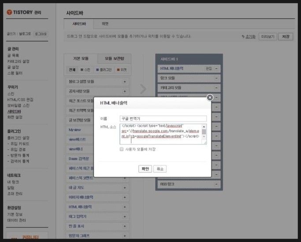Add 이미지 배너출력 module via plus icon
The image size is (301, 242).
pos(125,197)
